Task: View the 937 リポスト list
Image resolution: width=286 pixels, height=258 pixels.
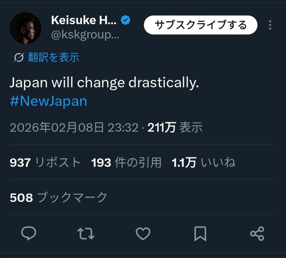Action: (45, 162)
